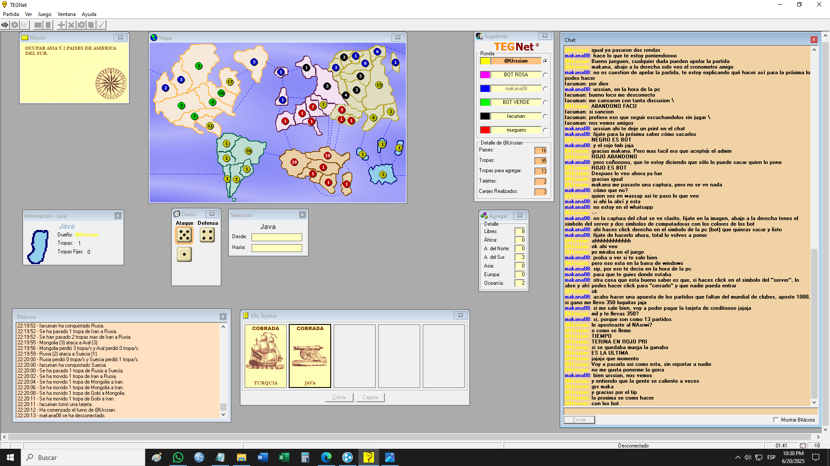Click the yellow @Urssian color swatch
The width and height of the screenshot is (830, 466).
click(485, 61)
